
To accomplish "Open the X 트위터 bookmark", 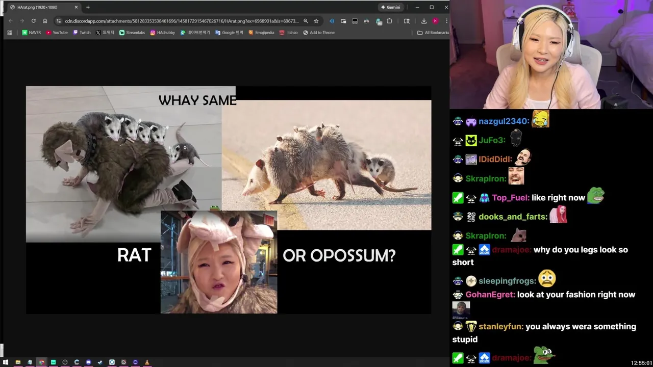I will coord(105,33).
